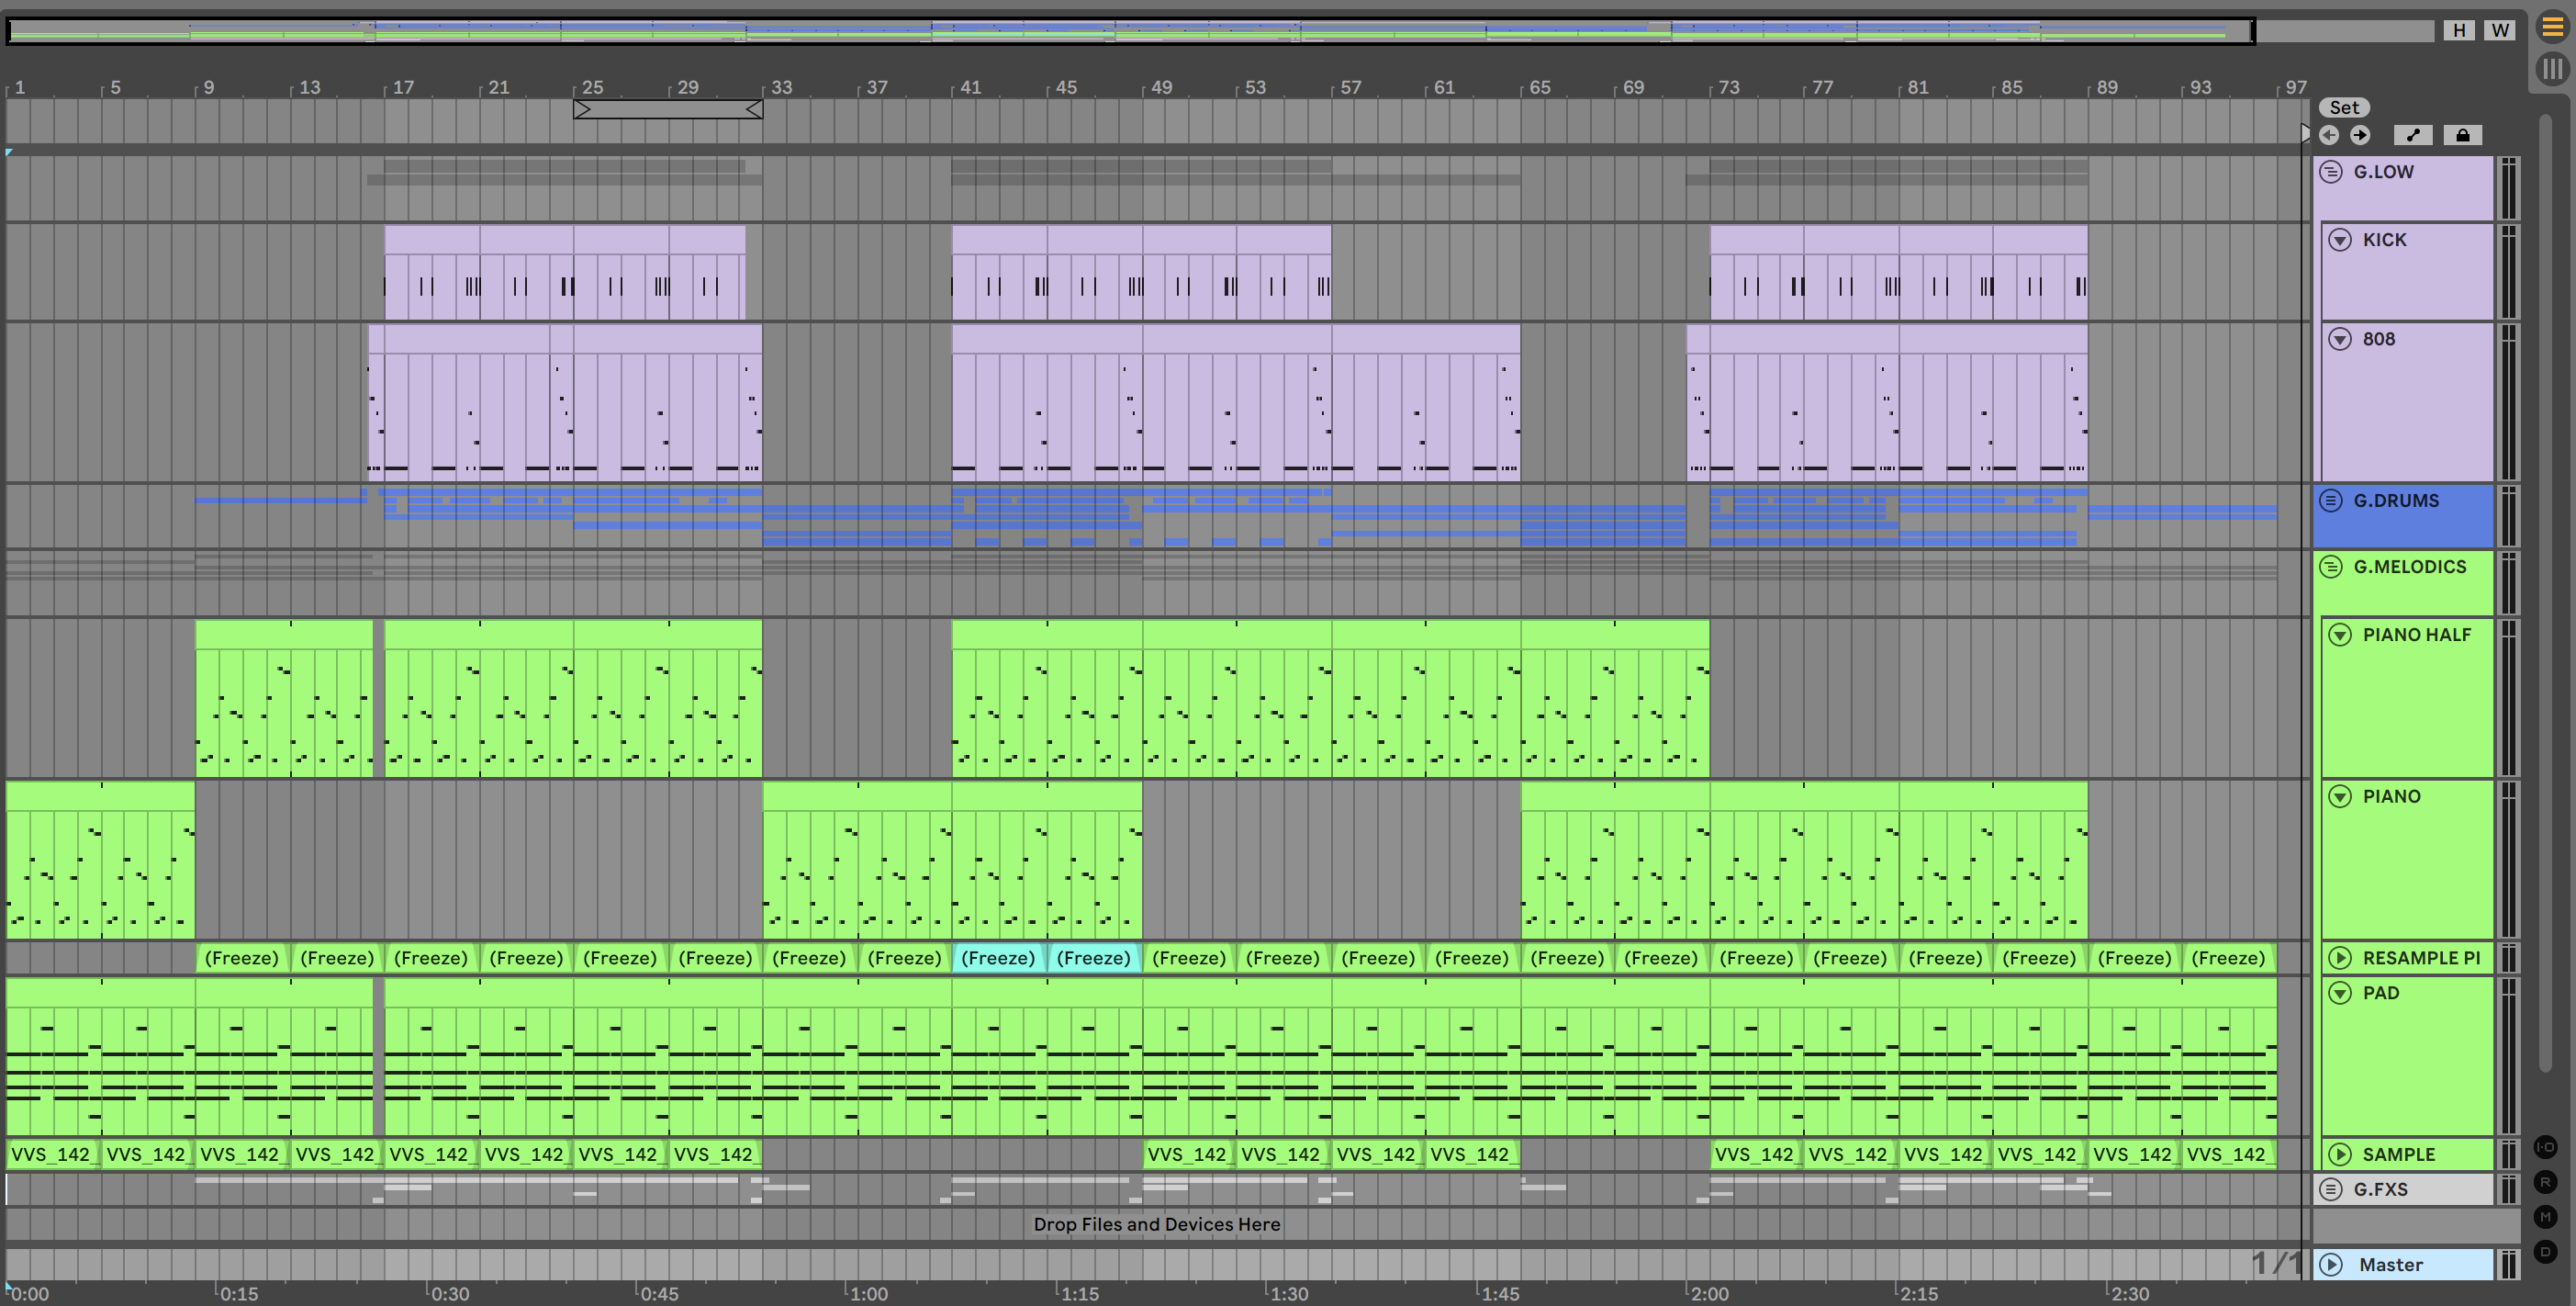Expand the RESAMPLE PI track
Viewport: 2576px width, 1306px height.
coord(2340,958)
